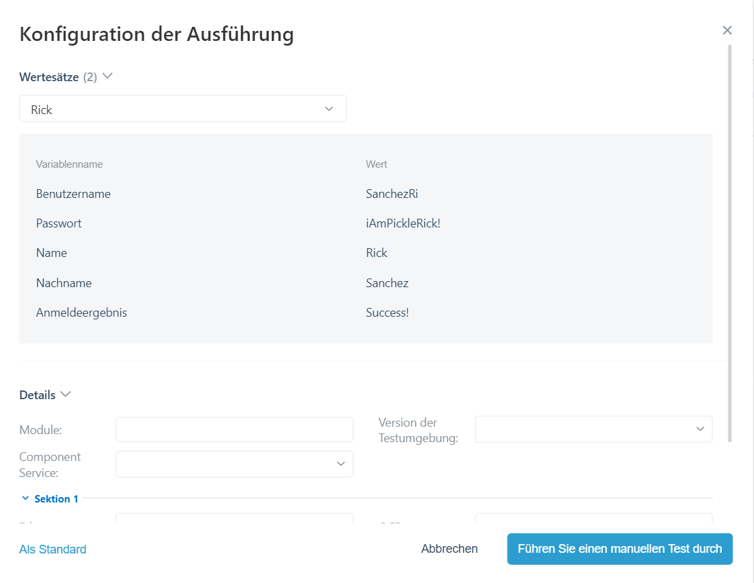Click the Benutzername variable name label

pos(73,194)
